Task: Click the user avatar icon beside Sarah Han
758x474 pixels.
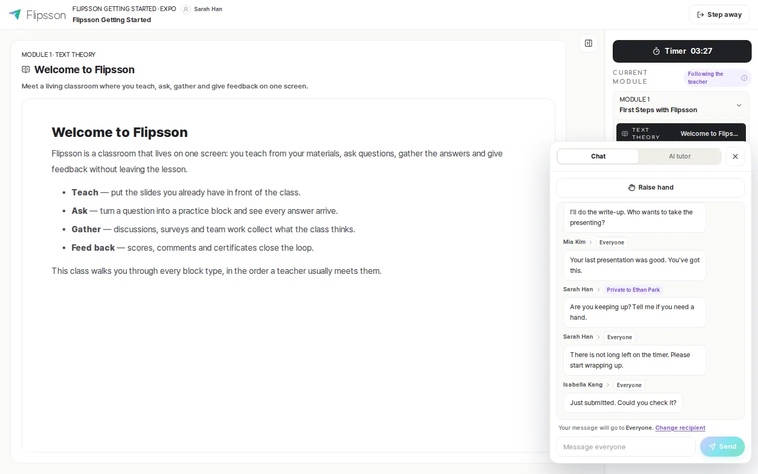Action: tap(186, 9)
